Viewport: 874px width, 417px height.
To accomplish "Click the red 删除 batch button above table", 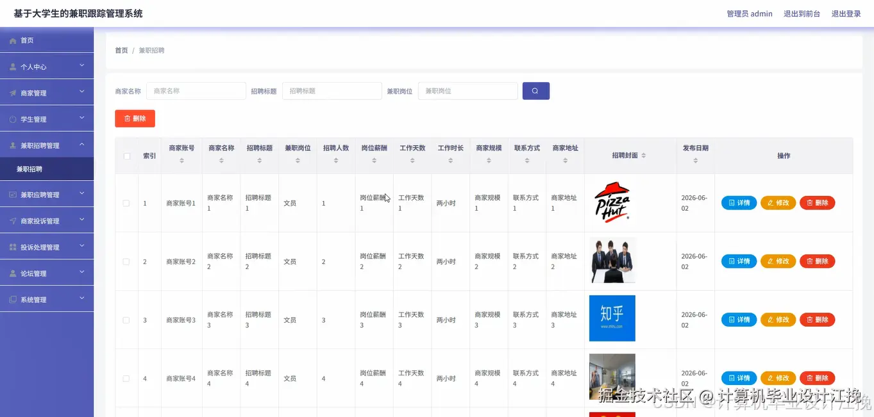I will point(135,119).
